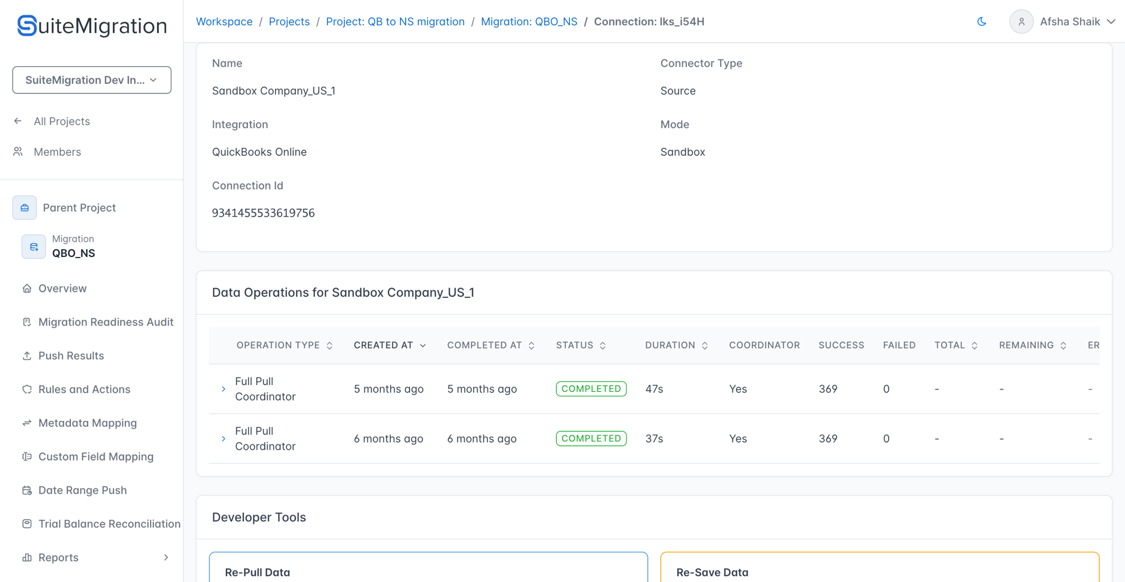Click Custom Field Mapping icon
Viewport: 1125px width, 582px height.
27,457
